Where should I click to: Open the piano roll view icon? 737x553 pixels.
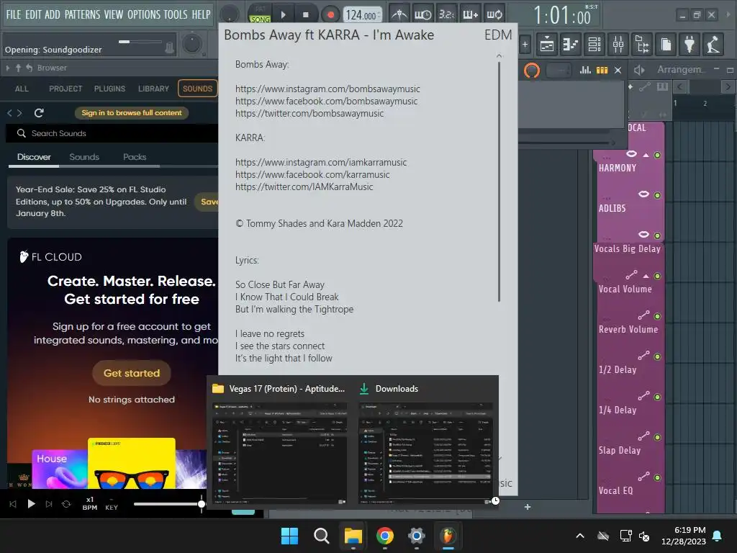pyautogui.click(x=571, y=45)
